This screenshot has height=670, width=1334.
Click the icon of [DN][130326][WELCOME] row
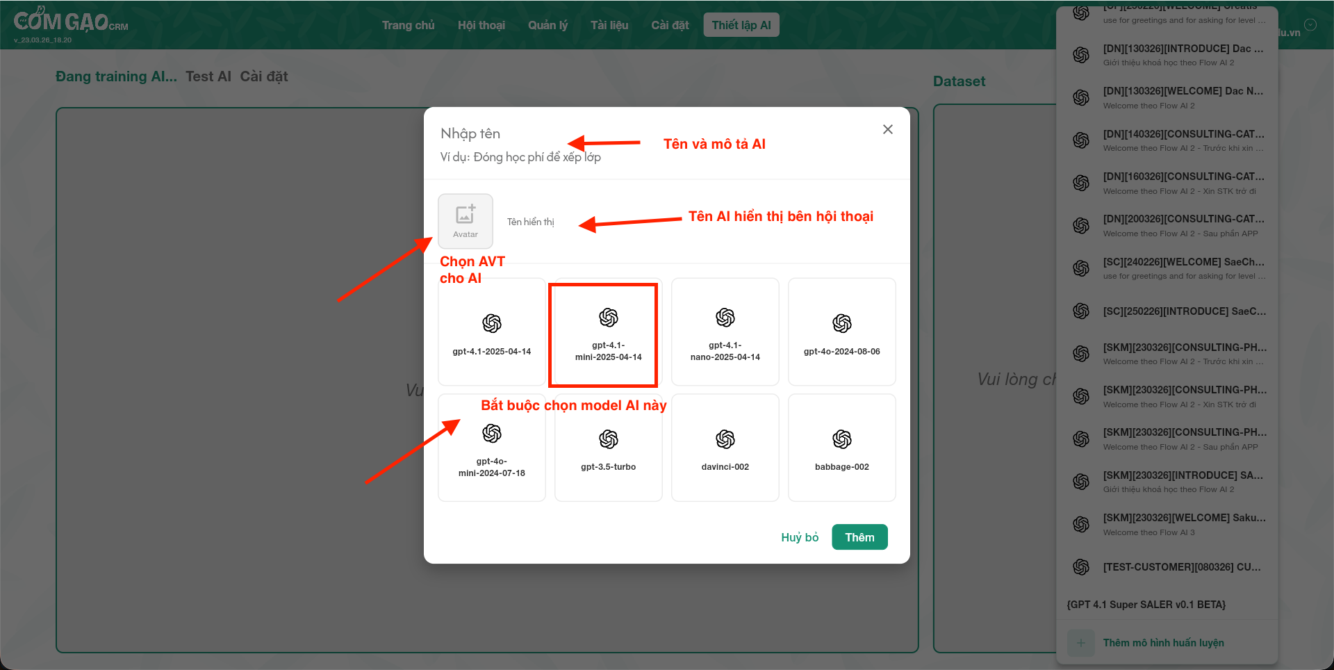1081,98
